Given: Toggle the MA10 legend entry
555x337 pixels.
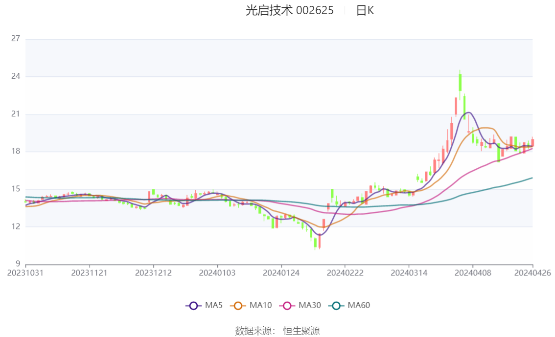Looking at the screenshot, I should coord(251,305).
